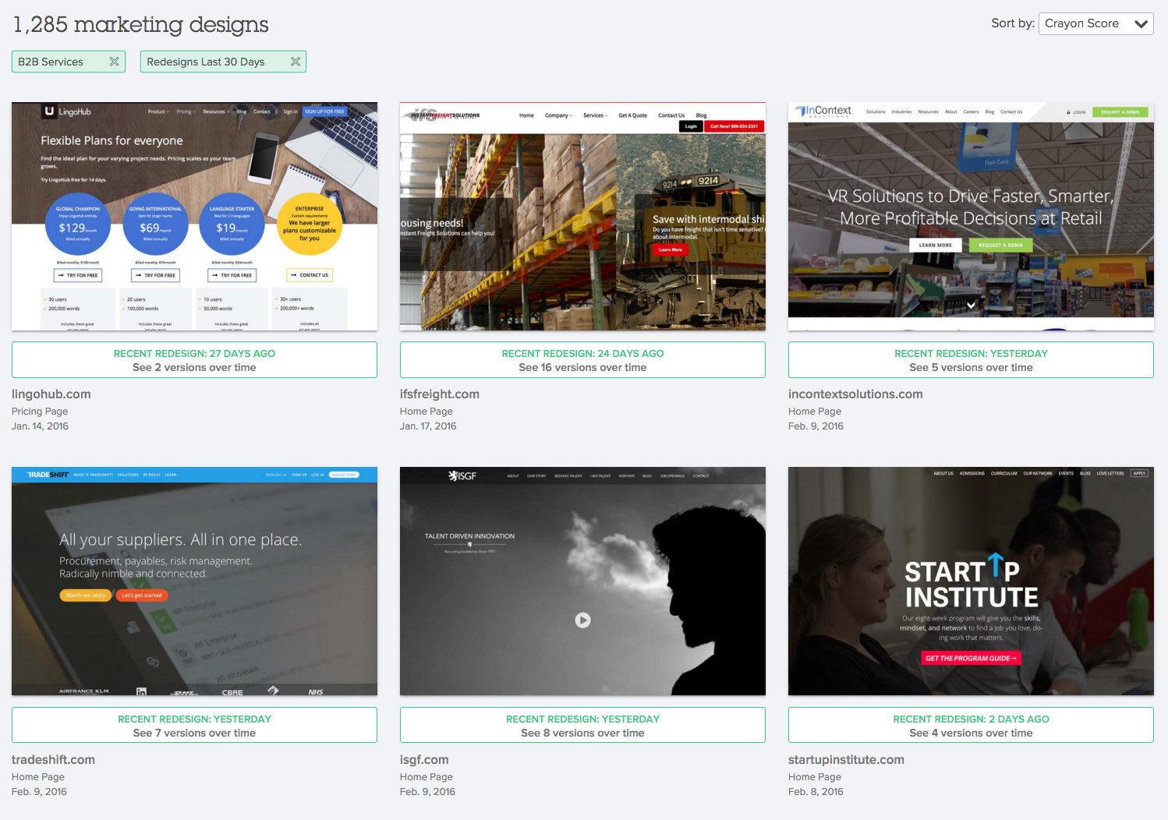Image resolution: width=1168 pixels, height=820 pixels.
Task: Open the incontextsolutions.com design thumbnail
Action: coord(971,216)
